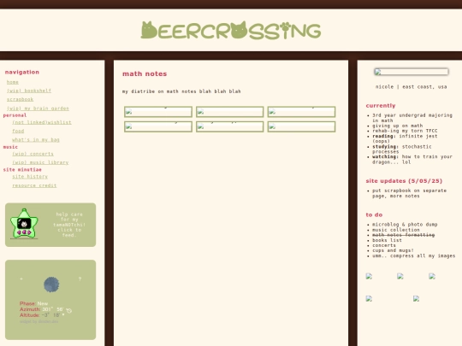Click 'umm.. compress all my images' item
This screenshot has width=462, height=346.
click(414, 256)
